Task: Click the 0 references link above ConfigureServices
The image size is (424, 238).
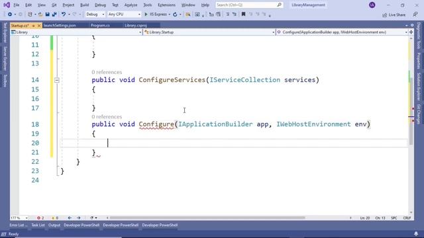Action: point(107,72)
